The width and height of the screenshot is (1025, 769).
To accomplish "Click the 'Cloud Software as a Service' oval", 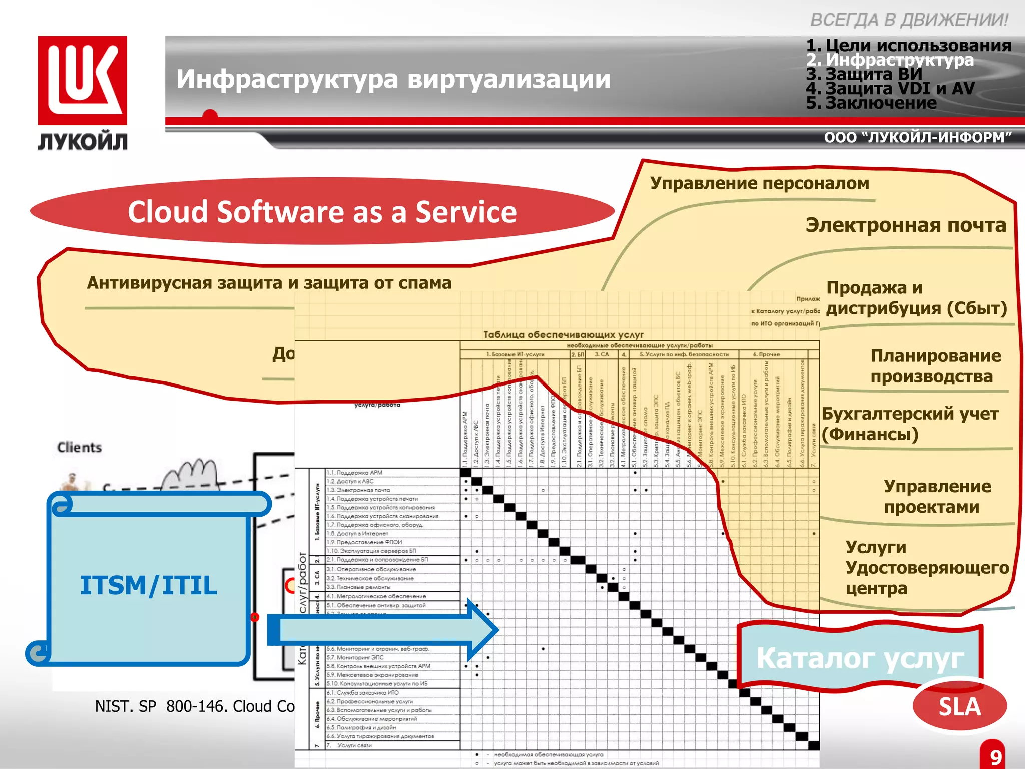I will click(322, 211).
